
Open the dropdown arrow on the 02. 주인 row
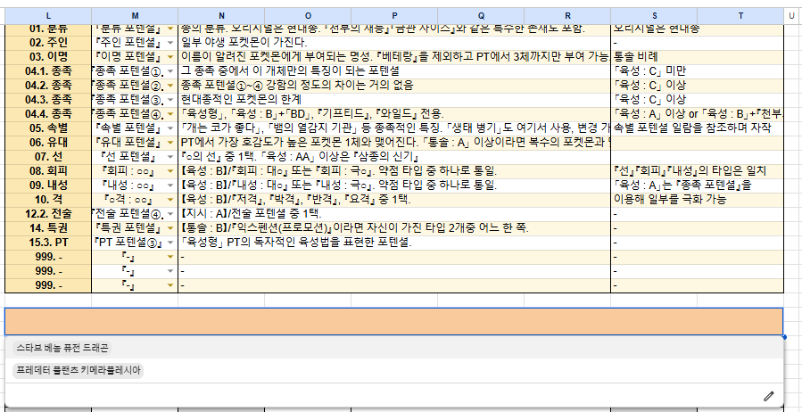tap(170, 43)
